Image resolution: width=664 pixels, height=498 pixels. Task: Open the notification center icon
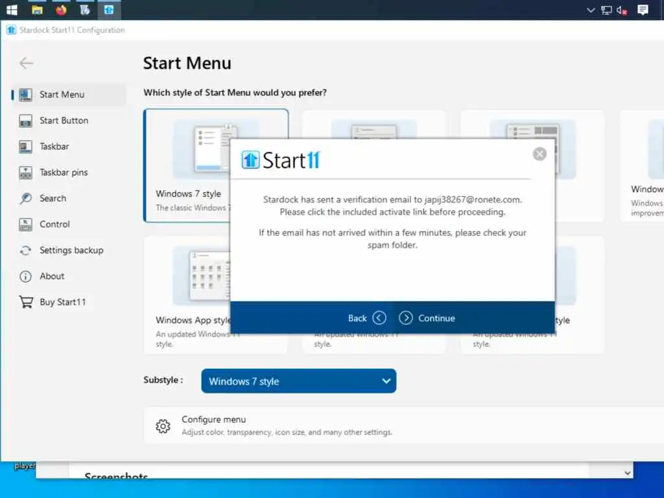coord(643,10)
